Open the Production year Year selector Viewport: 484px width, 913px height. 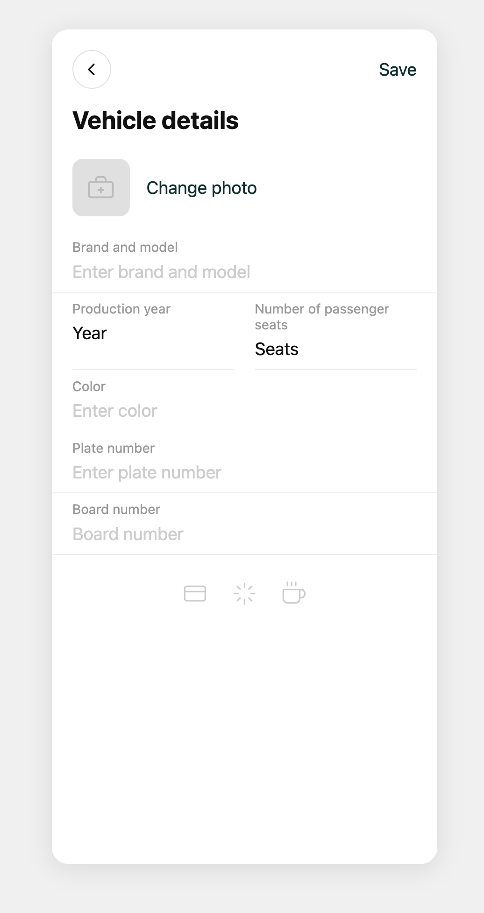[153, 334]
